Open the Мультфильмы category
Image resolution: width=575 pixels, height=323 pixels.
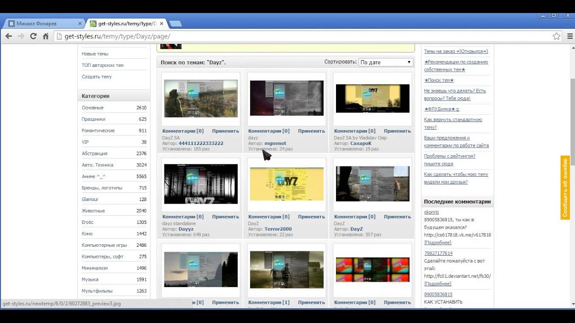(x=97, y=291)
